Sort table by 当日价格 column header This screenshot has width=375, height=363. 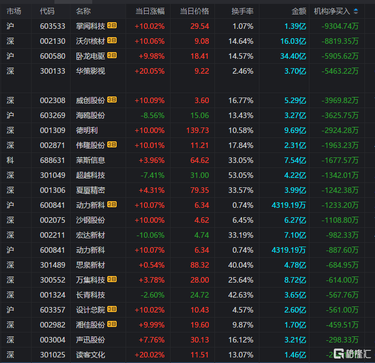(194, 11)
